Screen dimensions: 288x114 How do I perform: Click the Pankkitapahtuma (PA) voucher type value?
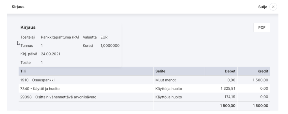(60, 37)
